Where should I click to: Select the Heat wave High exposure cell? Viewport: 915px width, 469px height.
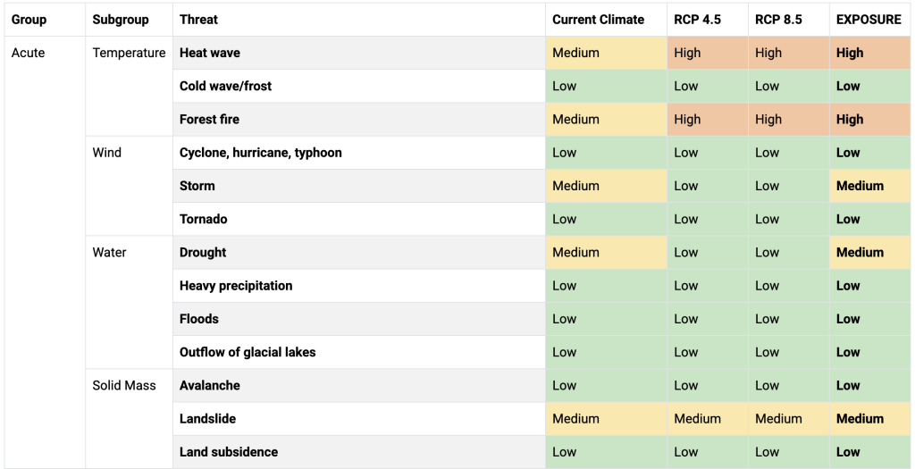point(870,53)
